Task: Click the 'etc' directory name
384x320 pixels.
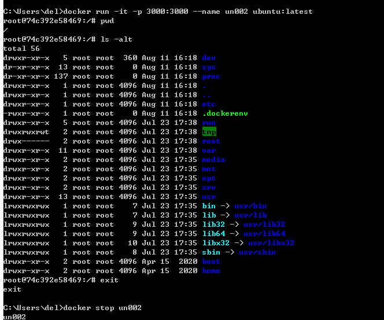Action: point(209,104)
